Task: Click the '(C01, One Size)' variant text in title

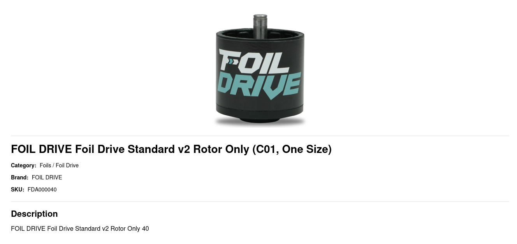Action: click(x=292, y=149)
